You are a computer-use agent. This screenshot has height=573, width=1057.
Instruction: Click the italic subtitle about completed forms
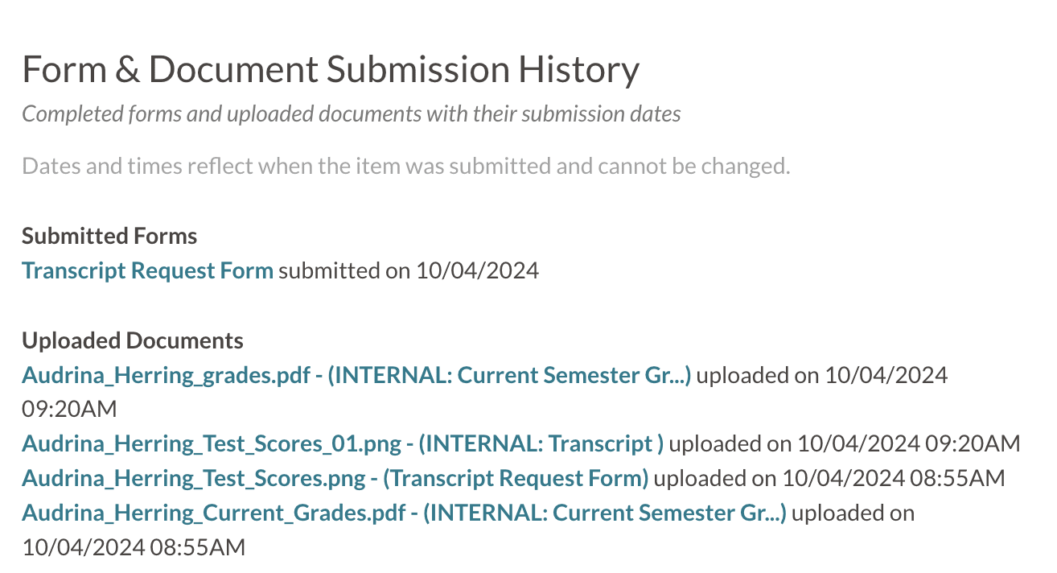(x=351, y=114)
